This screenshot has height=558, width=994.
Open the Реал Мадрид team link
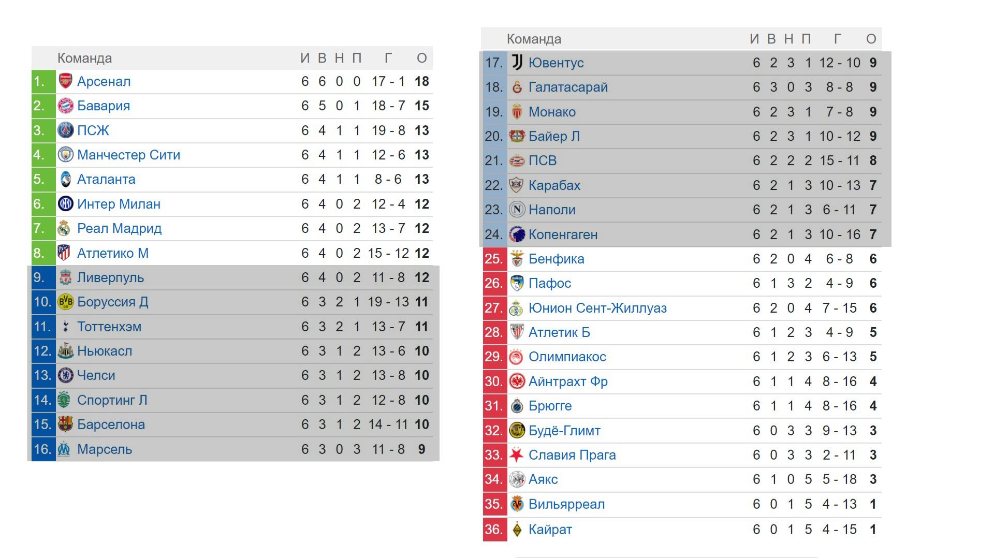click(x=119, y=228)
